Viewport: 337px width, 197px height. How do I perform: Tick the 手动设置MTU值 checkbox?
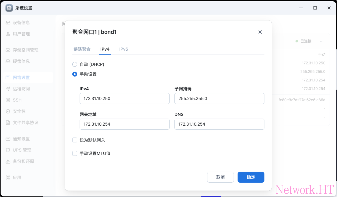75,153
